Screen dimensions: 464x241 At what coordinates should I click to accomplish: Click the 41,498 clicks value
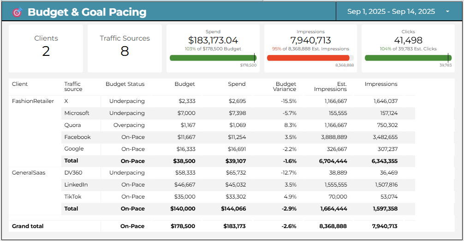click(x=408, y=40)
